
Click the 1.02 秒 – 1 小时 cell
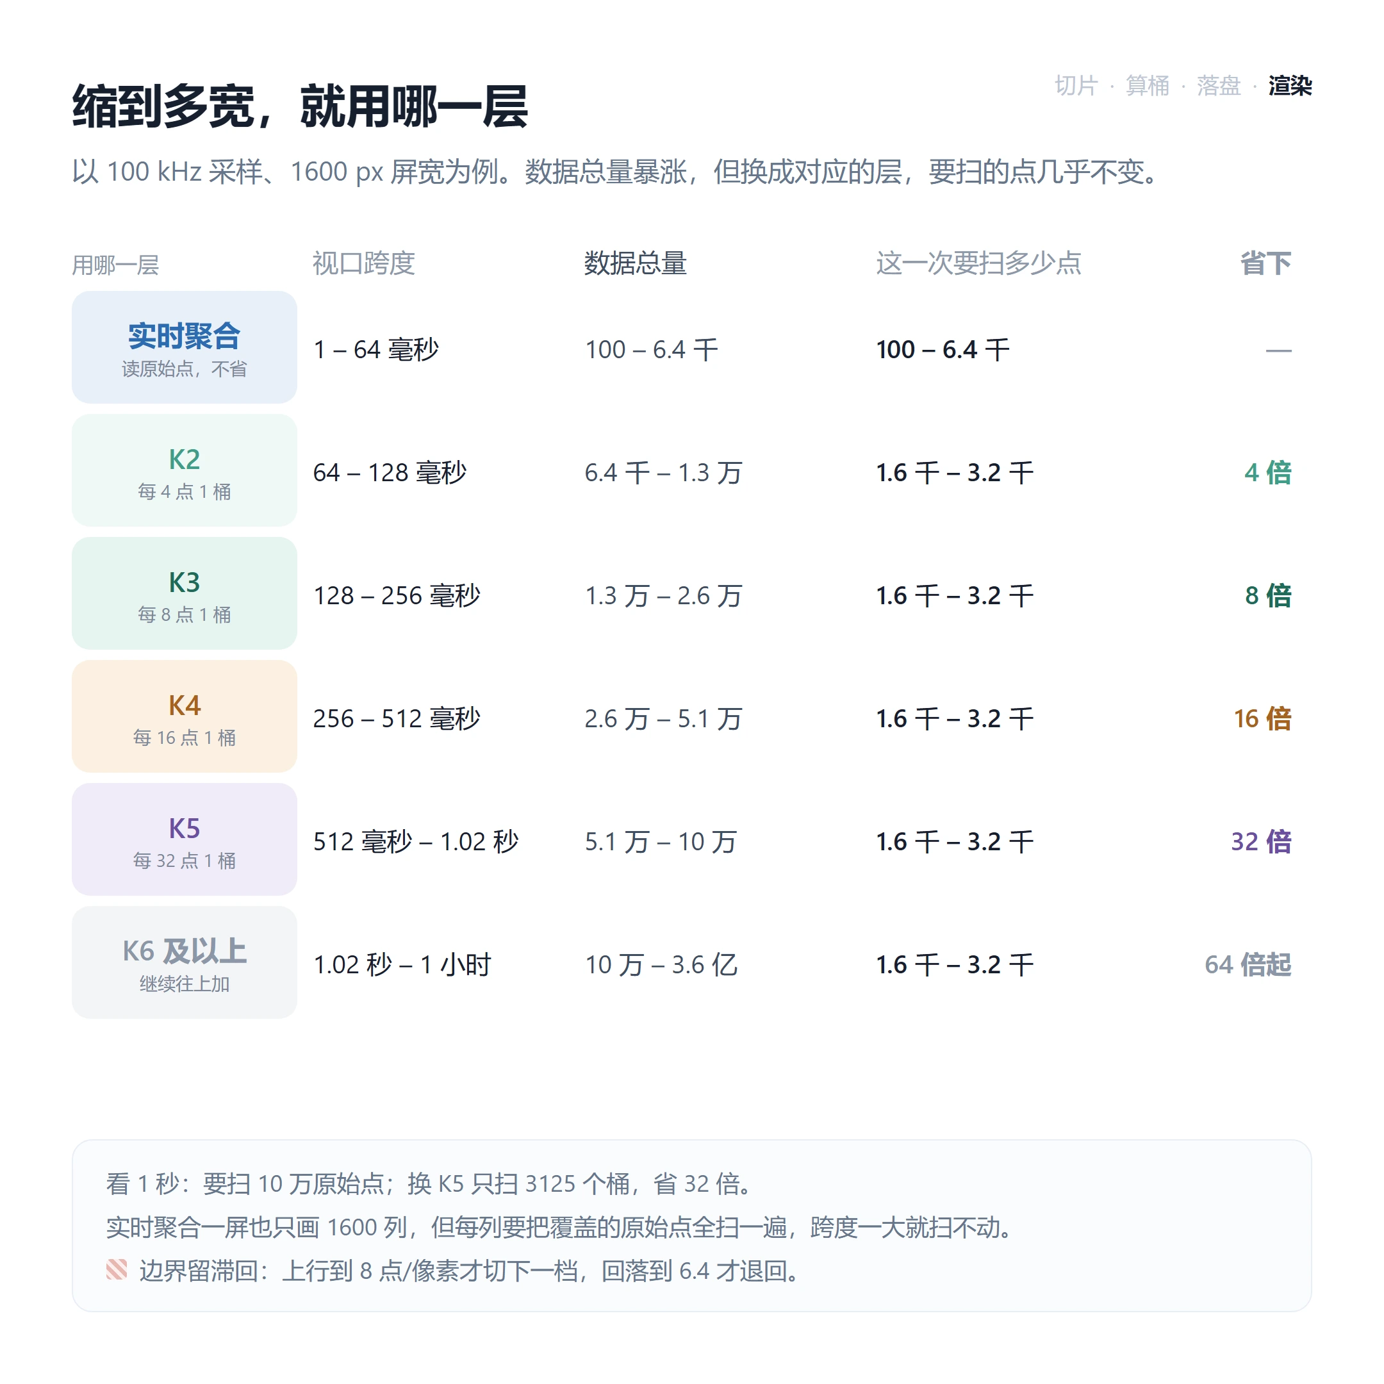[402, 965]
